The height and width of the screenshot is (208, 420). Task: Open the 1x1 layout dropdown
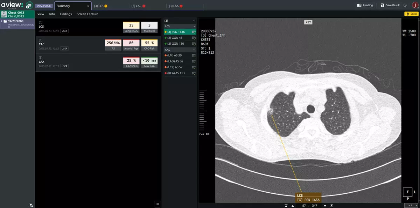[x=411, y=206]
